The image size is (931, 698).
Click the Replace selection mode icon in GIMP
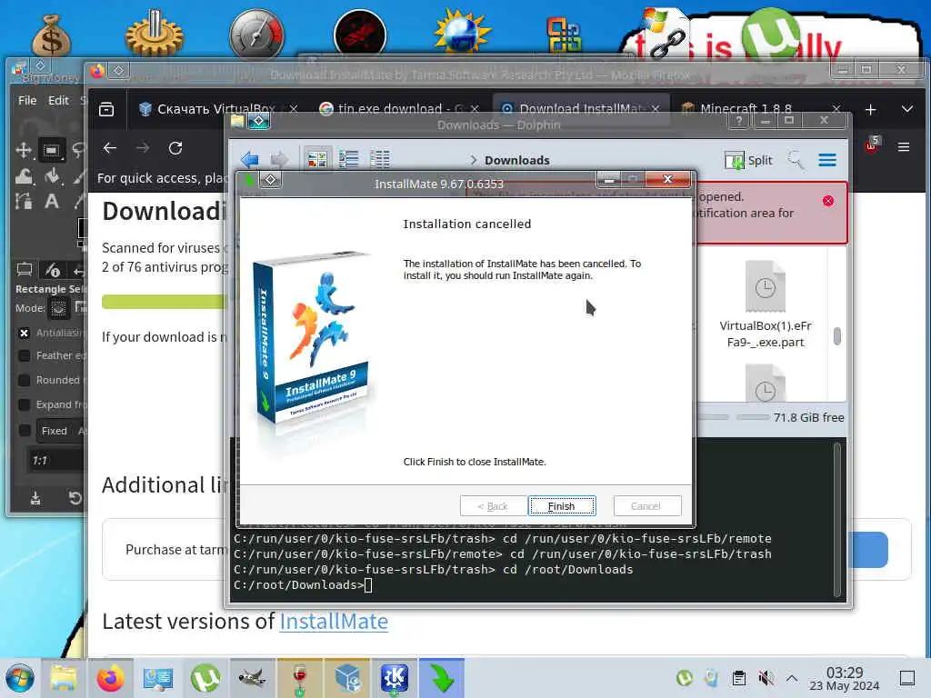click(x=58, y=308)
